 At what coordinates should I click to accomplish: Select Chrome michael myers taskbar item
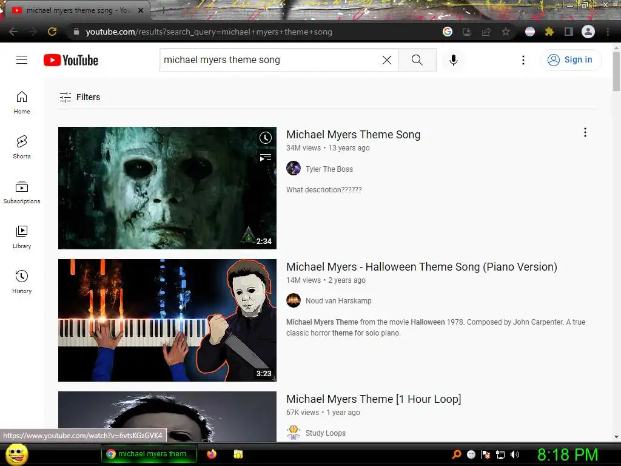149,454
